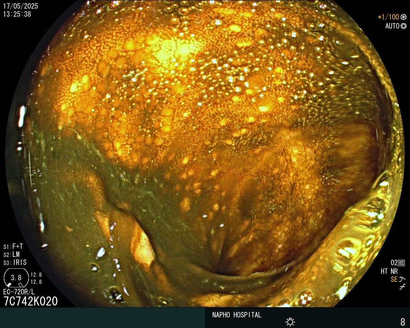The height and width of the screenshot is (328, 410).
Task: Click the NAPHO HOSPITAL label
Action: coord(237,315)
